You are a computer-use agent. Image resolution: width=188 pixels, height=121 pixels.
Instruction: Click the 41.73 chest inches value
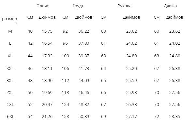tap(84, 69)
